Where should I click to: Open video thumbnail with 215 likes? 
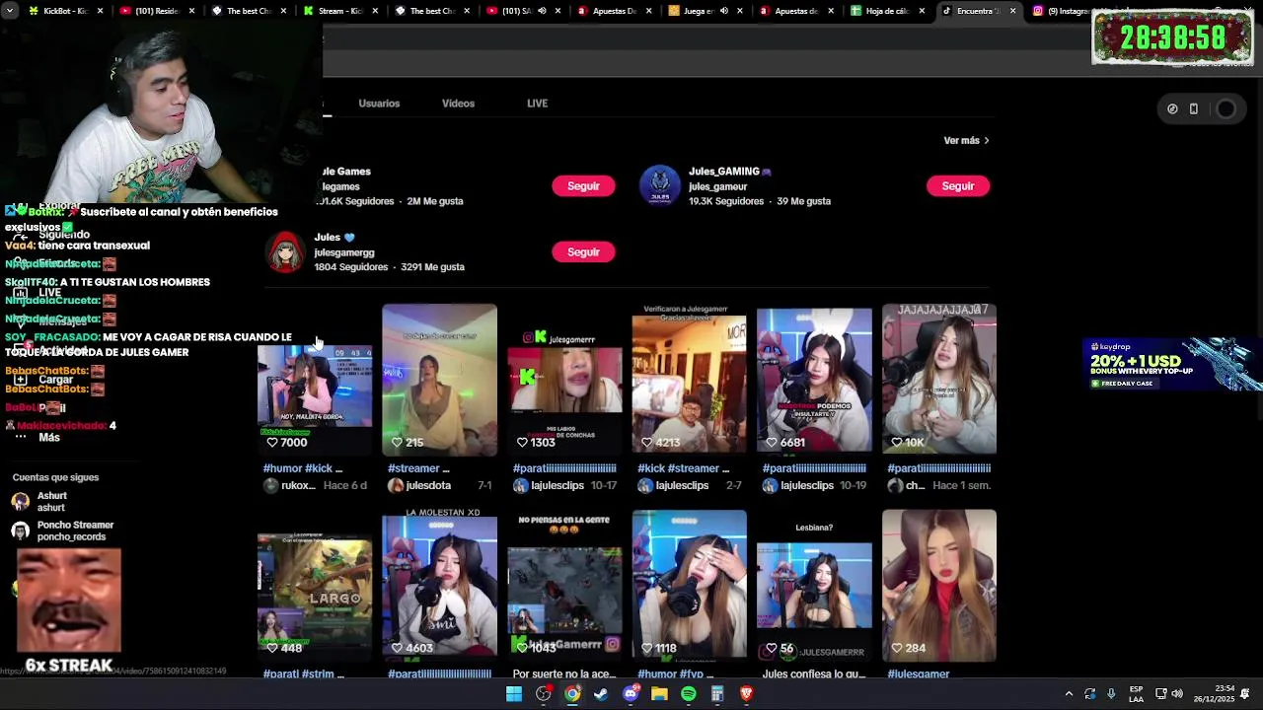(439, 380)
